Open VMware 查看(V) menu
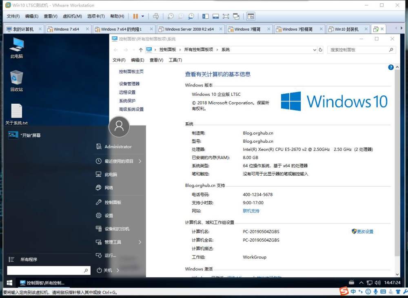The height and width of the screenshot is (298, 408). (51, 16)
